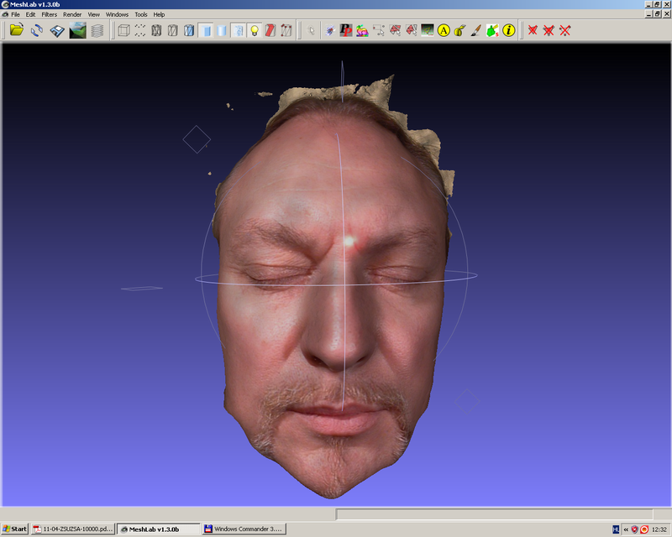Click the face mesh nose in viewport
This screenshot has height=537, width=672.
334,336
